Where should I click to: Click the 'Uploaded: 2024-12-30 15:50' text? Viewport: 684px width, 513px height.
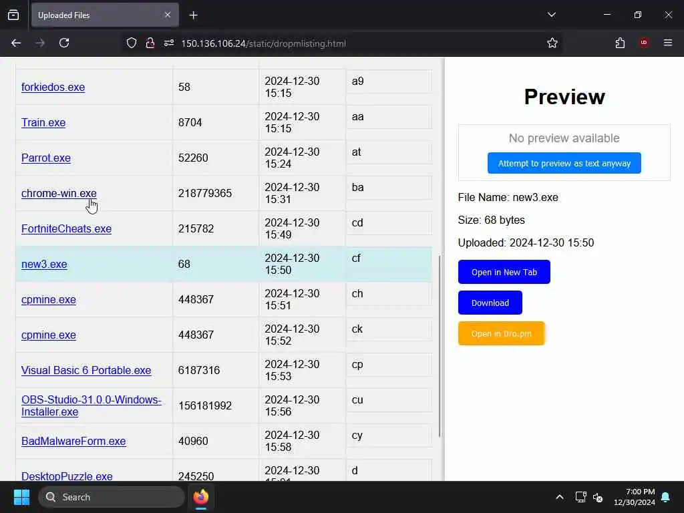(526, 242)
